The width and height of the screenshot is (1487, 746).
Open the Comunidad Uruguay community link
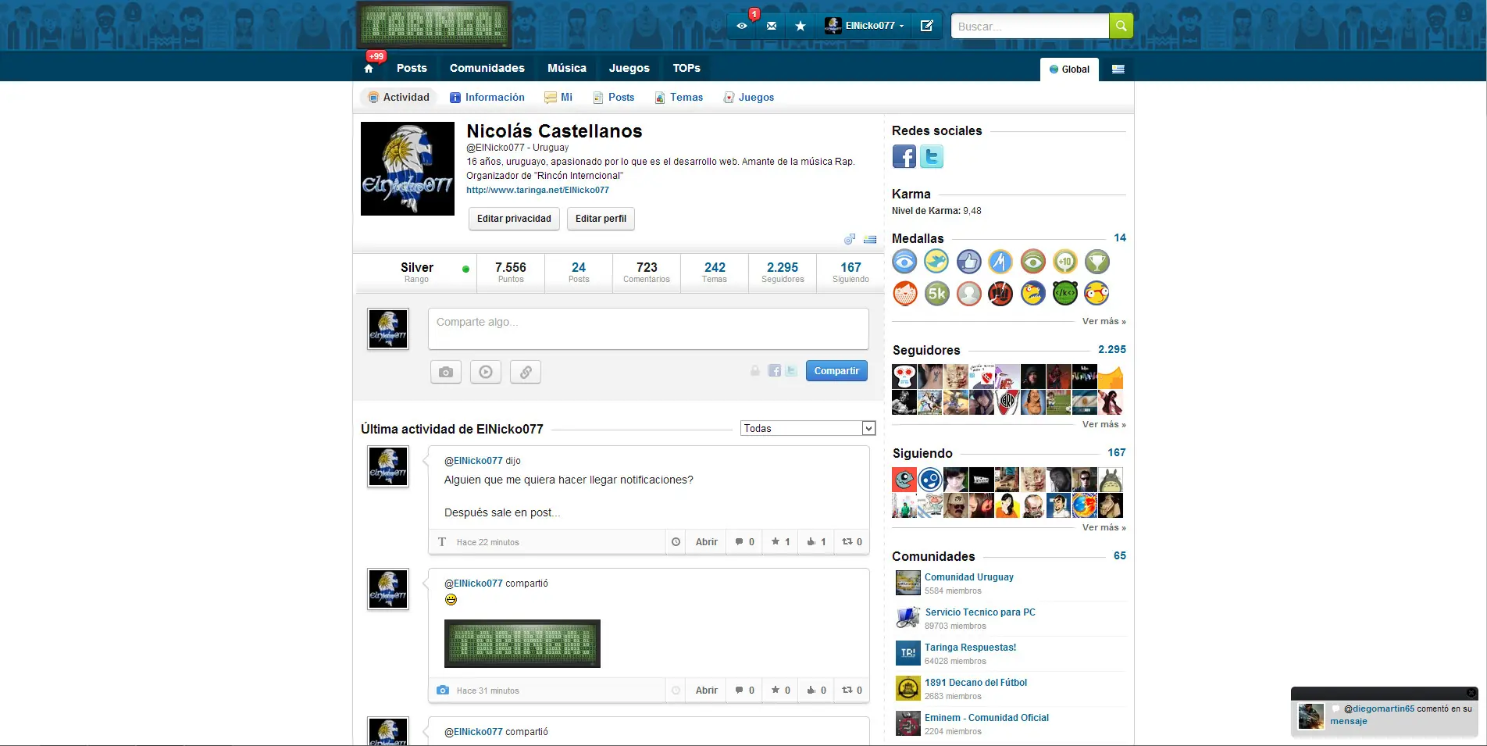[969, 577]
